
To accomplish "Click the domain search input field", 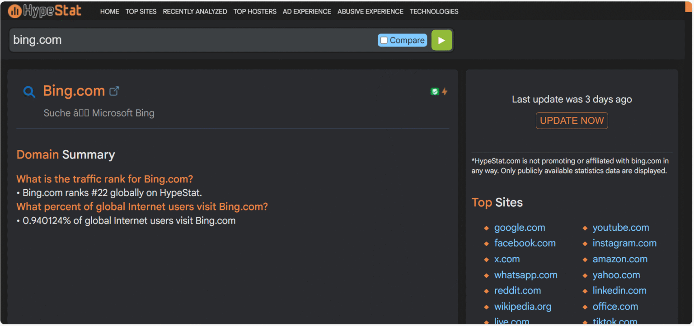I will [190, 40].
